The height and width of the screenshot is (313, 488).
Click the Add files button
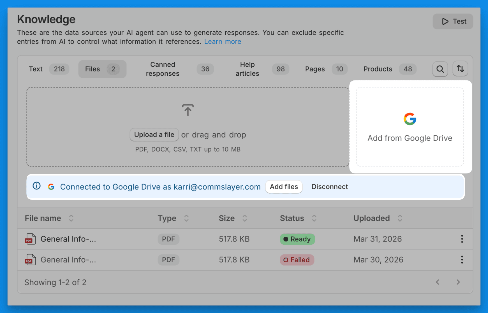[284, 187]
